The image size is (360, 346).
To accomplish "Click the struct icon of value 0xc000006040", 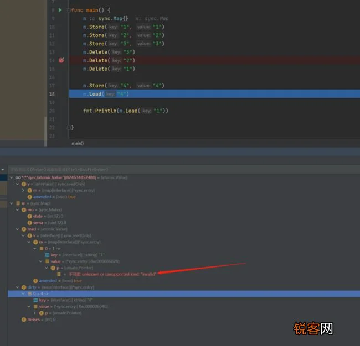I will point(35,306).
